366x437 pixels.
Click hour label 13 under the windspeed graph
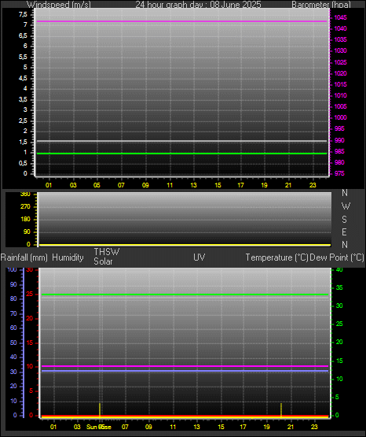click(193, 185)
